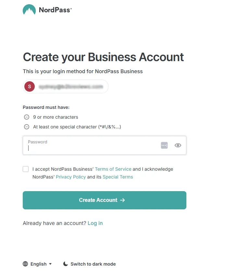Check the accept Terms of Service checkbox
The image size is (251, 276).
[26, 169]
